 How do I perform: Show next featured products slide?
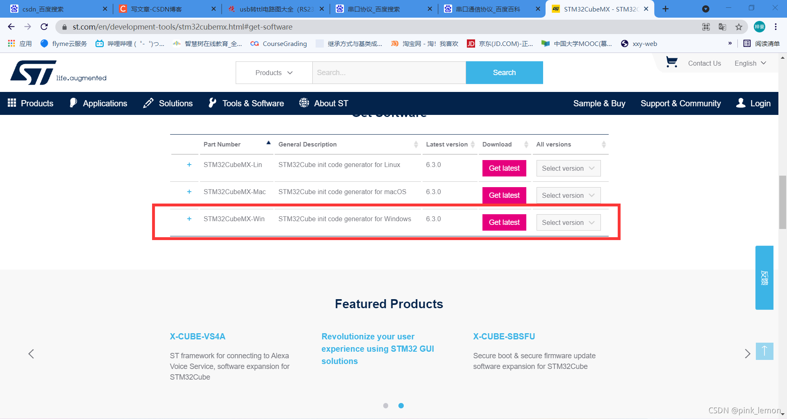coord(747,354)
